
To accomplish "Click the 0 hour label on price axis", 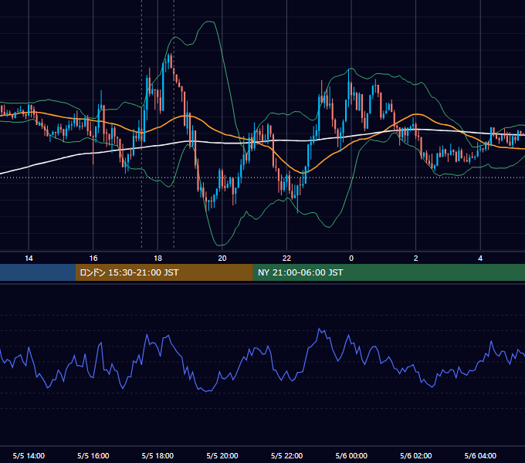I will [351, 259].
